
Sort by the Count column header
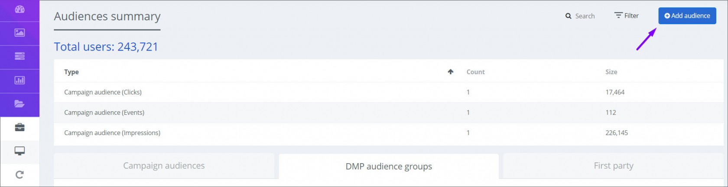475,72
